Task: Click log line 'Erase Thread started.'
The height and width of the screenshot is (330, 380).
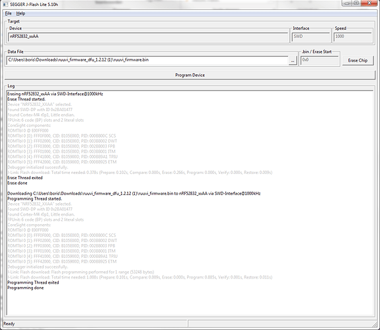Action: [x=26, y=99]
